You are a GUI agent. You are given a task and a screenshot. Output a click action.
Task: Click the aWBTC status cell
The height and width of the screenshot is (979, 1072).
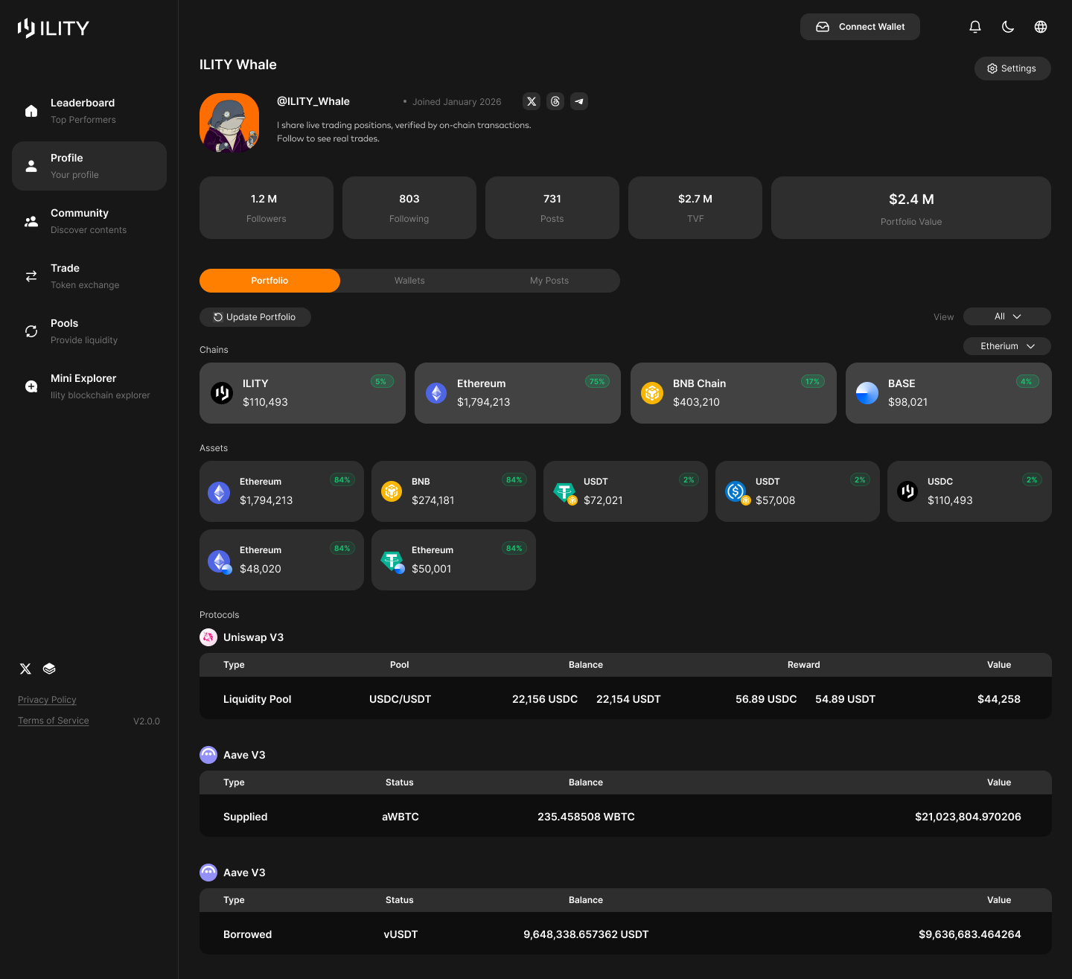[x=401, y=817]
